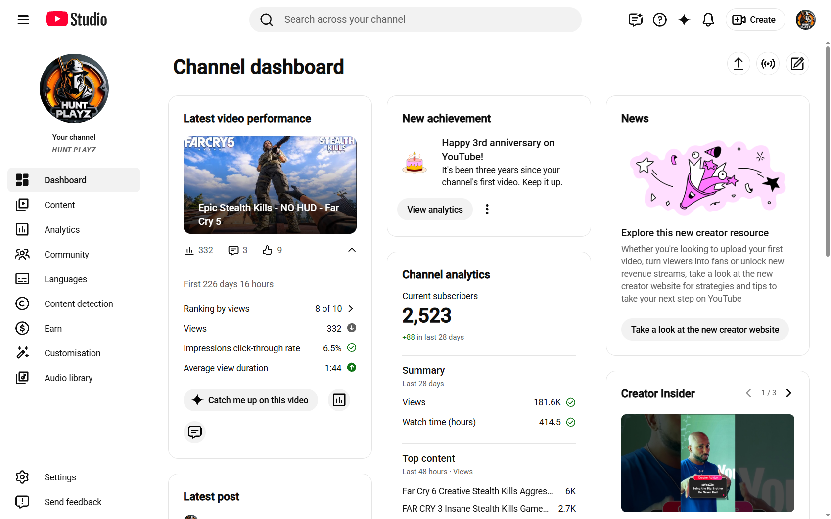
Task: Open the video comments speech bubble button
Action: click(195, 432)
